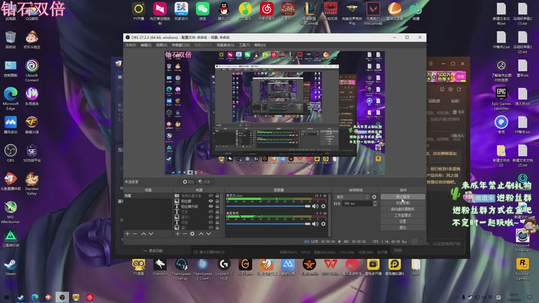Click 开始录制 start recording button

[402, 203]
